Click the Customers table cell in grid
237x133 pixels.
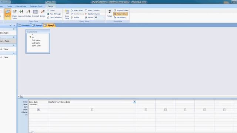point(38,105)
